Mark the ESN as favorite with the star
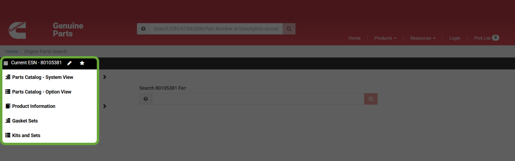The width and height of the screenshot is (515, 161). 82,63
